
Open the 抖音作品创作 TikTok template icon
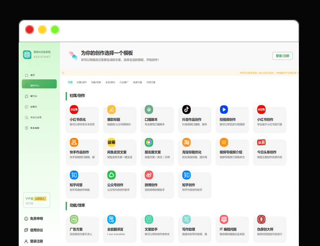click(186, 110)
